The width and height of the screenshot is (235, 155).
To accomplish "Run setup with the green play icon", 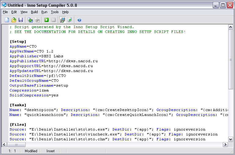I will point(47,20).
